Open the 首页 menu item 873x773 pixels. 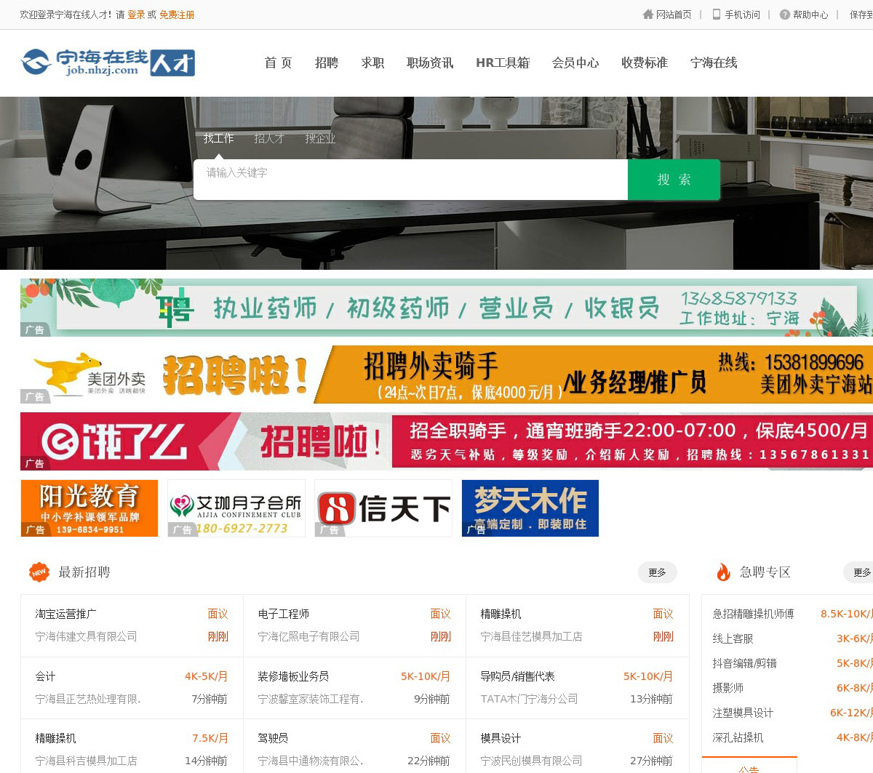(x=278, y=63)
